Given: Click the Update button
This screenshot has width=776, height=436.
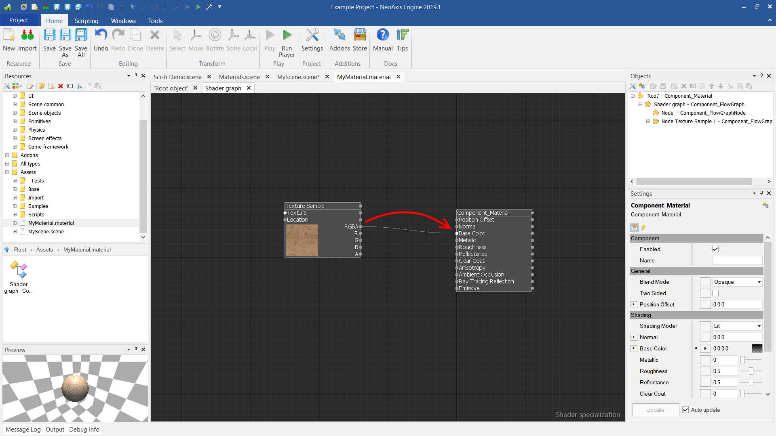Looking at the screenshot, I should [655, 410].
